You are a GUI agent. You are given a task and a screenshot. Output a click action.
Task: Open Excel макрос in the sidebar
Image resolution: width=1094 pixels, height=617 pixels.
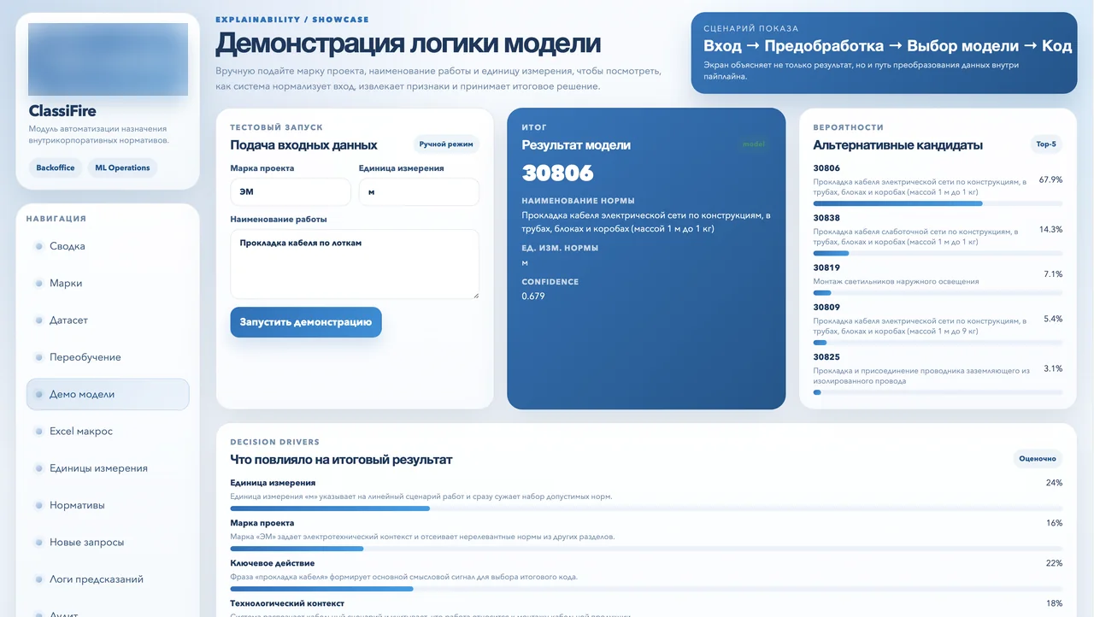108,432
